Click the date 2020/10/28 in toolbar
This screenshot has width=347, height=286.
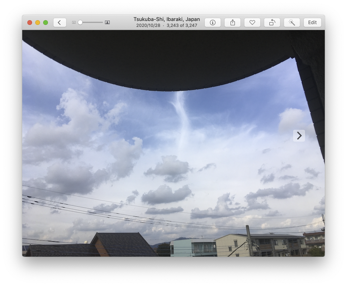[x=148, y=26]
